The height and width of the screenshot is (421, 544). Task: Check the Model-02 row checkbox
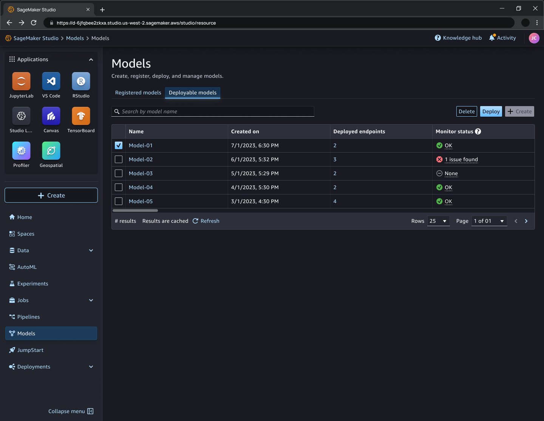(x=119, y=159)
